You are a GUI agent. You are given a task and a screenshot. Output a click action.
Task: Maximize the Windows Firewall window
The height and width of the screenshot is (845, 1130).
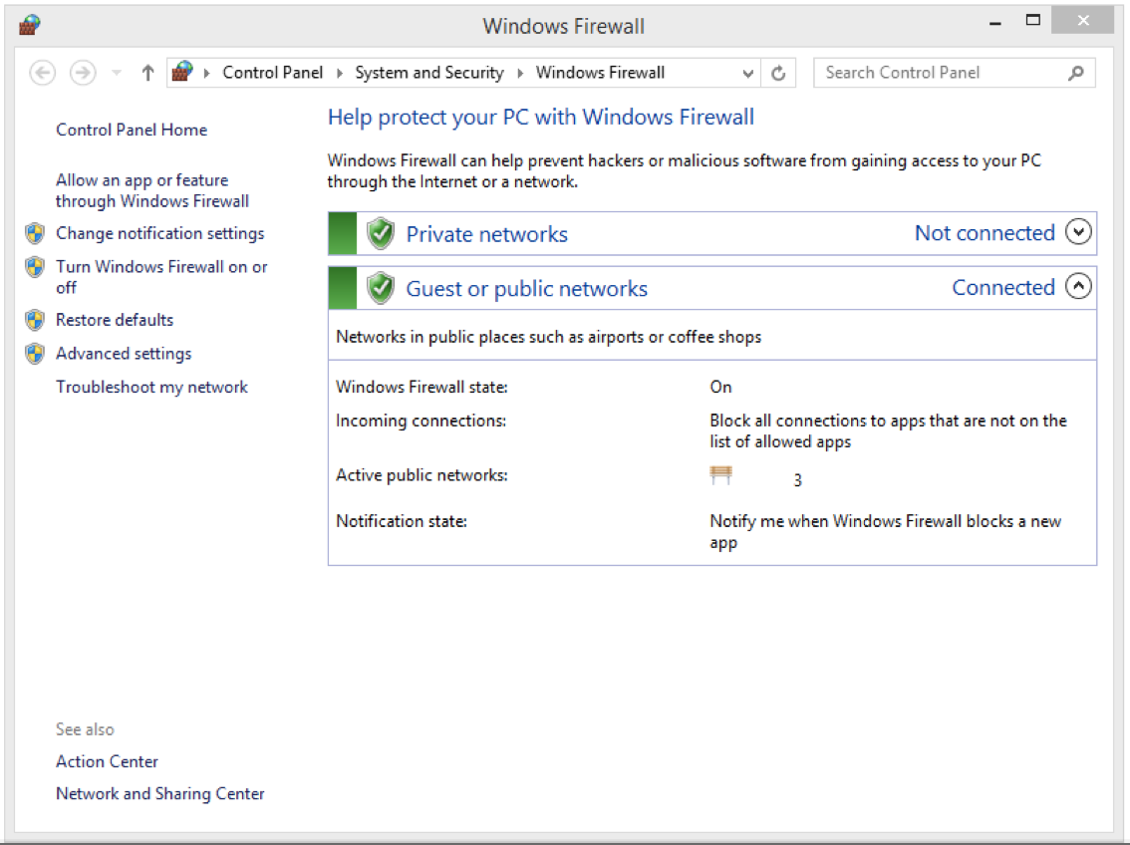pyautogui.click(x=1032, y=20)
